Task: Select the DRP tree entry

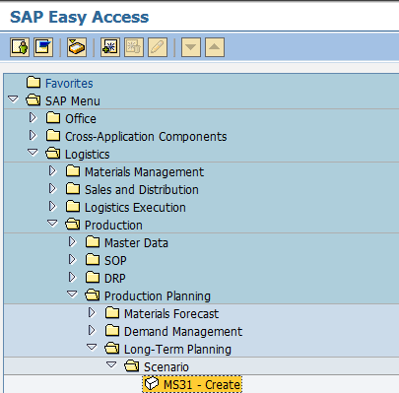Action: tap(115, 279)
